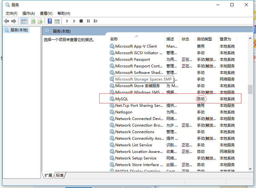Open the 文件(F) menu

11,13
